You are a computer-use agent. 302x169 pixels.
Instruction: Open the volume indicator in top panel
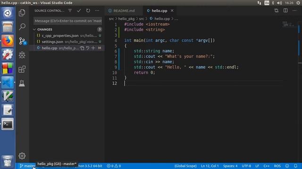pos(279,3)
